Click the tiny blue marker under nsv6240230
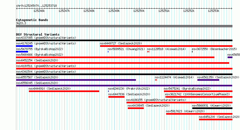The width and height of the screenshot is (240, 130). coord(108,91)
